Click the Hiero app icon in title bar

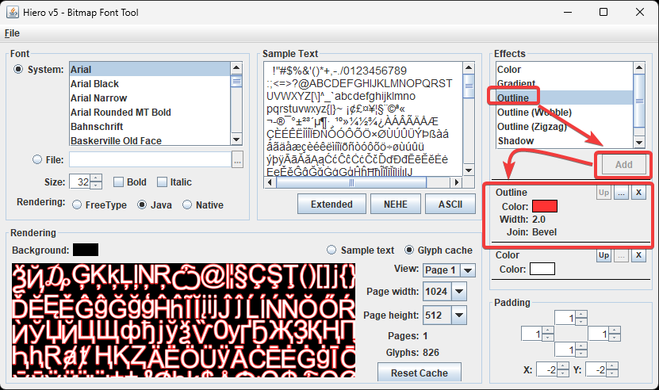[x=13, y=12]
